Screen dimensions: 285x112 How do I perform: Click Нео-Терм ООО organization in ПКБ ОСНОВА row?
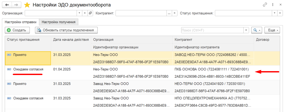pyautogui.click(x=106, y=69)
